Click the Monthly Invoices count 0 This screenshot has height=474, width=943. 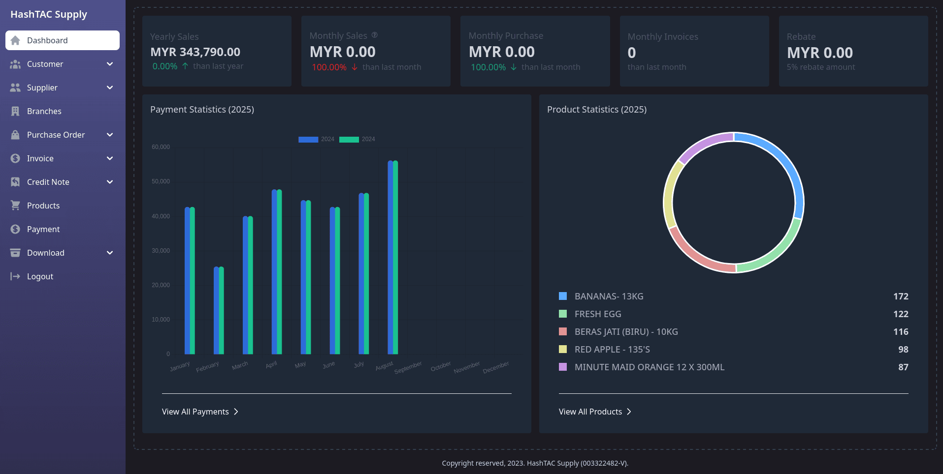coord(632,53)
